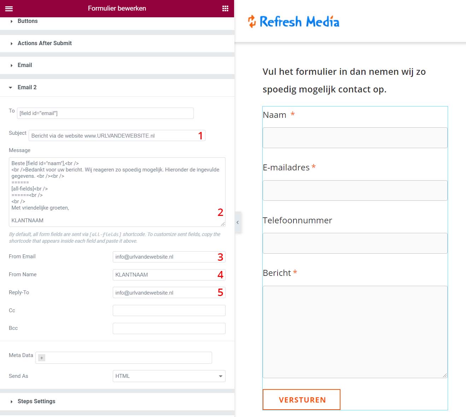
Task: Click the To recipient field
Action: 105,113
